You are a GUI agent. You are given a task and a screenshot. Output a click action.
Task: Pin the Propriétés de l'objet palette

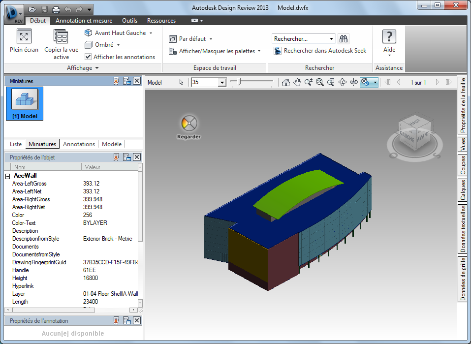(116, 157)
